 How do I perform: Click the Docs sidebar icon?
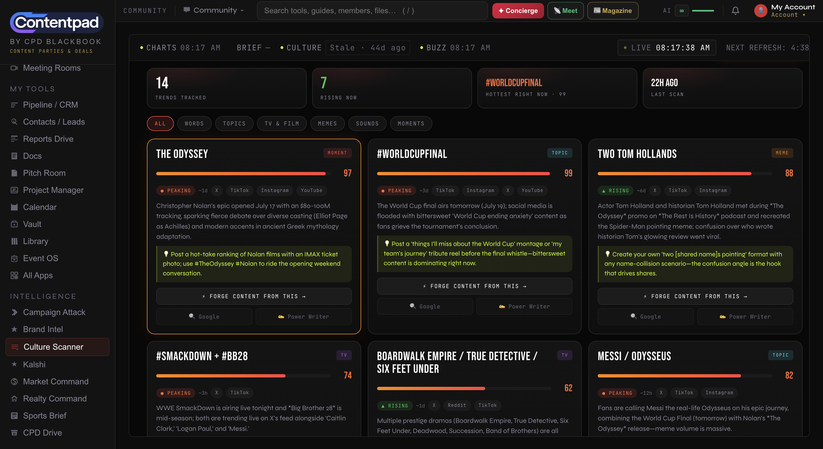pos(14,156)
